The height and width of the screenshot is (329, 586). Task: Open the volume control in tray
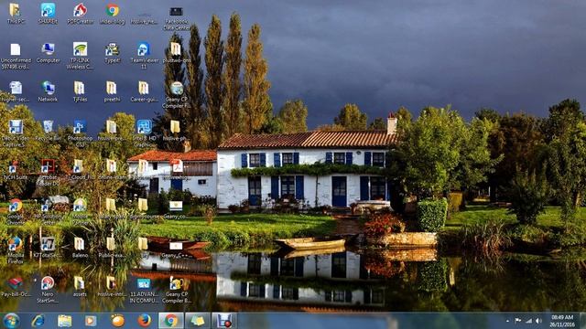[538, 321]
